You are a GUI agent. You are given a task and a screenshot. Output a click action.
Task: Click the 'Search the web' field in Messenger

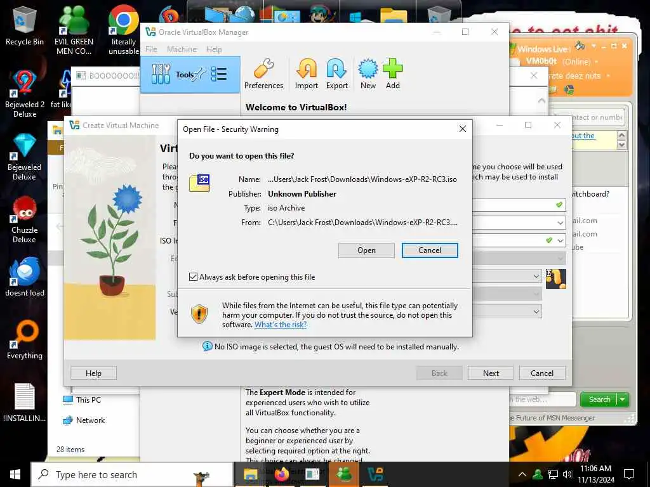pyautogui.click(x=543, y=399)
